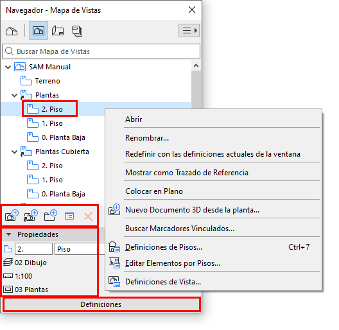Collapse the Propiedades section
The height and width of the screenshot is (330, 339).
pos(8,234)
